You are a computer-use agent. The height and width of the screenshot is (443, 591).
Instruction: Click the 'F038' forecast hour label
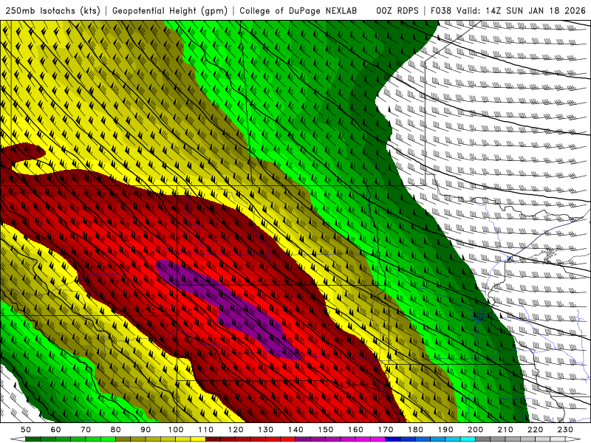[440, 11]
